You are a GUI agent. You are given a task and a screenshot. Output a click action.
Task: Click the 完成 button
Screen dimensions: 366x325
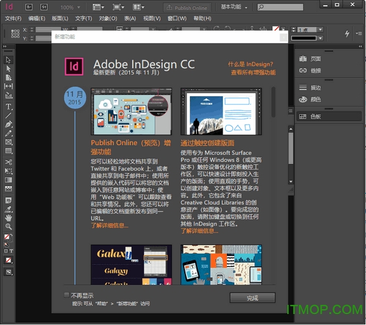[x=253, y=298]
